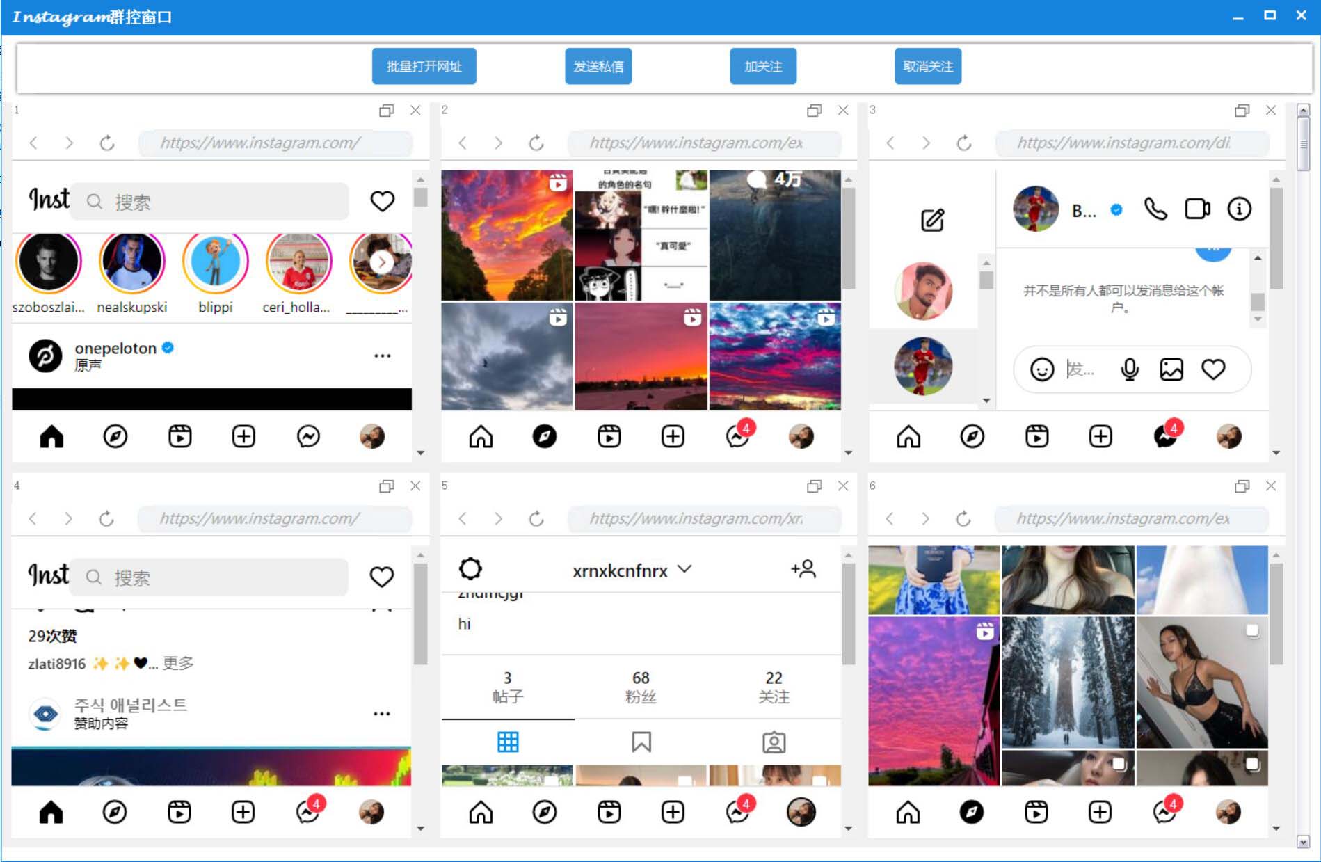Open the more options menu on onepeloton post
The height and width of the screenshot is (862, 1321).
pos(382,356)
